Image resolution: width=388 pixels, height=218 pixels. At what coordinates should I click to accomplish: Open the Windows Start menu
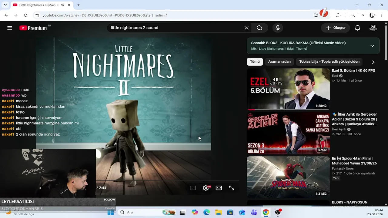(x=111, y=212)
